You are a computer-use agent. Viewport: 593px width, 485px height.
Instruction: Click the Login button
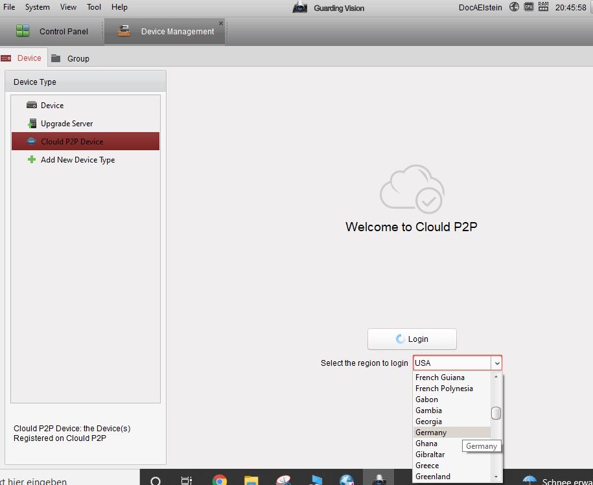412,339
